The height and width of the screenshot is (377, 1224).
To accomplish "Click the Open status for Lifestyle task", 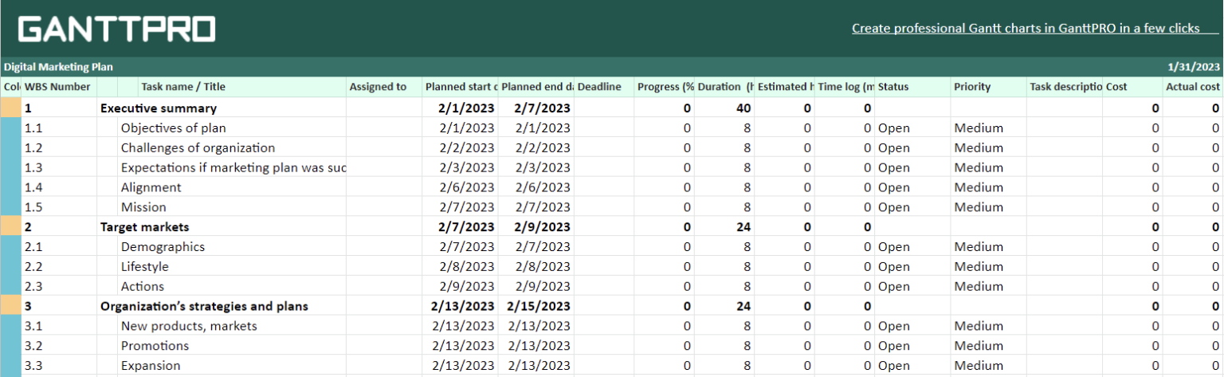I will (893, 267).
